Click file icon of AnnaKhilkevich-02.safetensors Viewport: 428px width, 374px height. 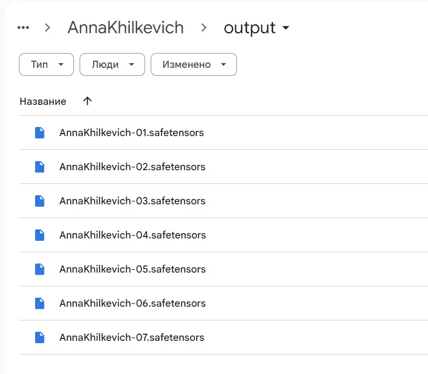[40, 167]
